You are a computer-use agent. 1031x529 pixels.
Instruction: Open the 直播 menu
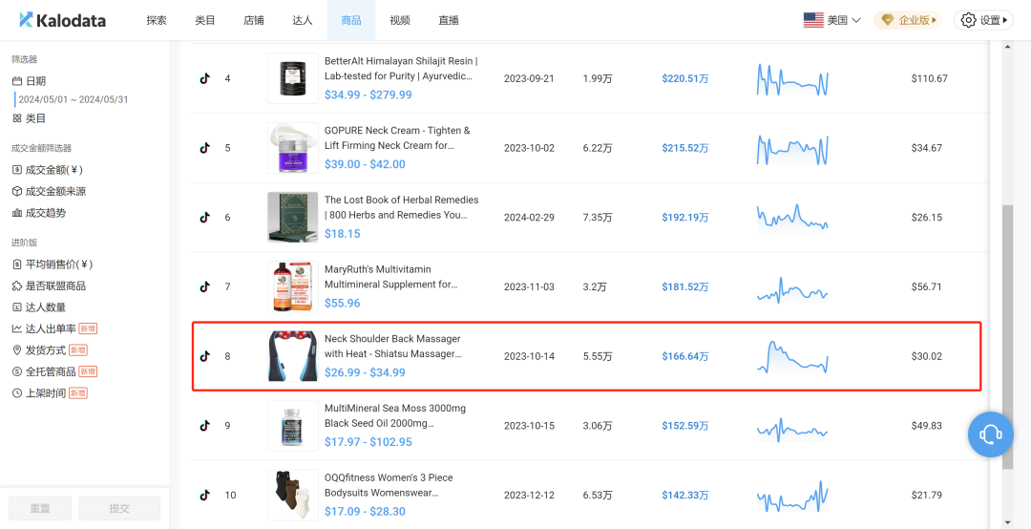pyautogui.click(x=449, y=20)
